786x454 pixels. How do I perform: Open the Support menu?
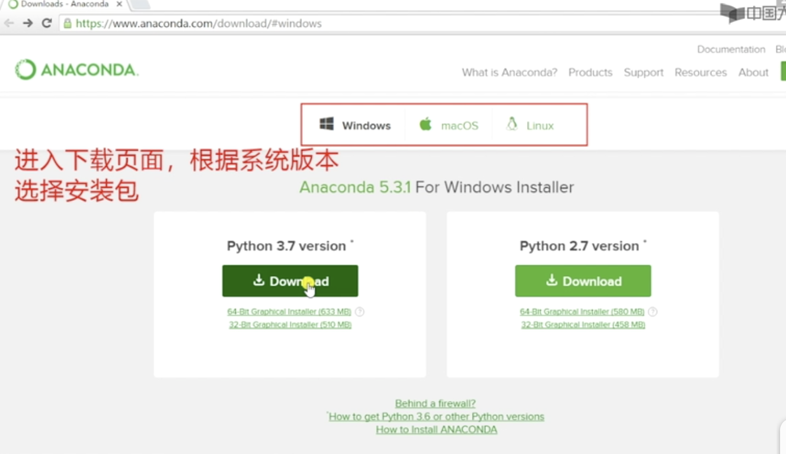pos(644,72)
